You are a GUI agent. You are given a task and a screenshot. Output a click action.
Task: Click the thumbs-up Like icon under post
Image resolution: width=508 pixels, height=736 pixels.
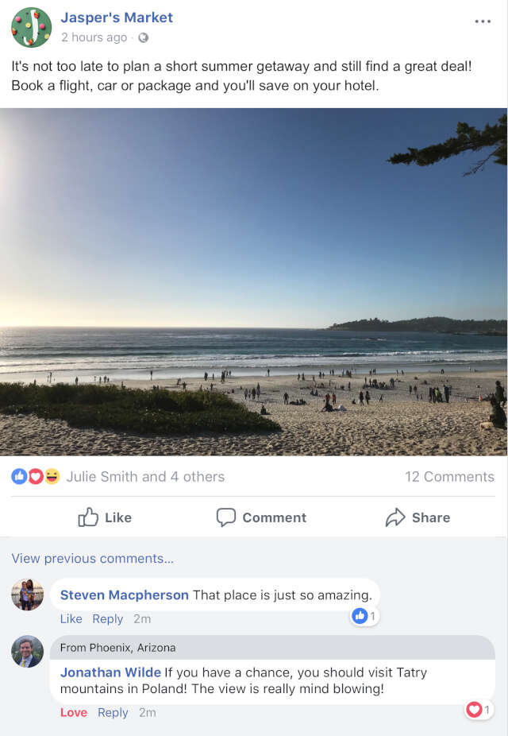(x=88, y=517)
